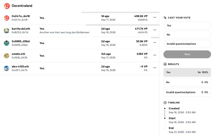
Task: Click '1d ago' timestamp of first vote
Action: (105, 16)
